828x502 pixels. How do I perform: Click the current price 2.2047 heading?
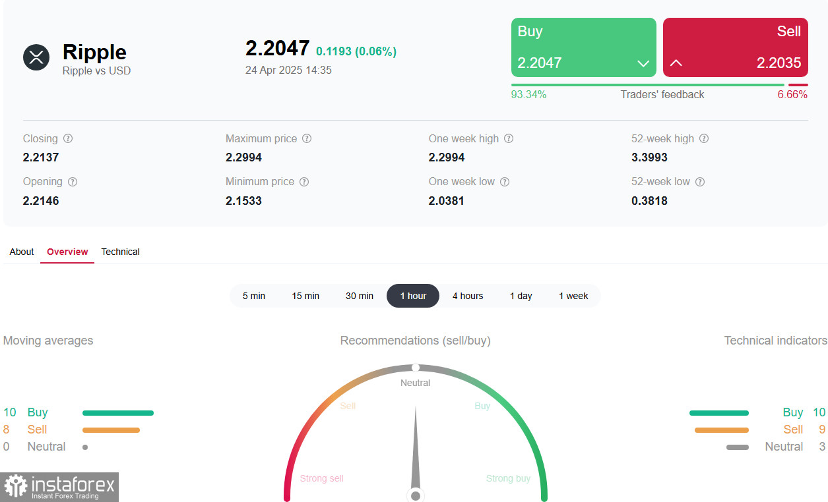(277, 48)
